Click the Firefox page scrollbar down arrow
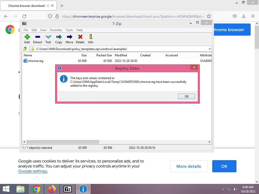 257,182
